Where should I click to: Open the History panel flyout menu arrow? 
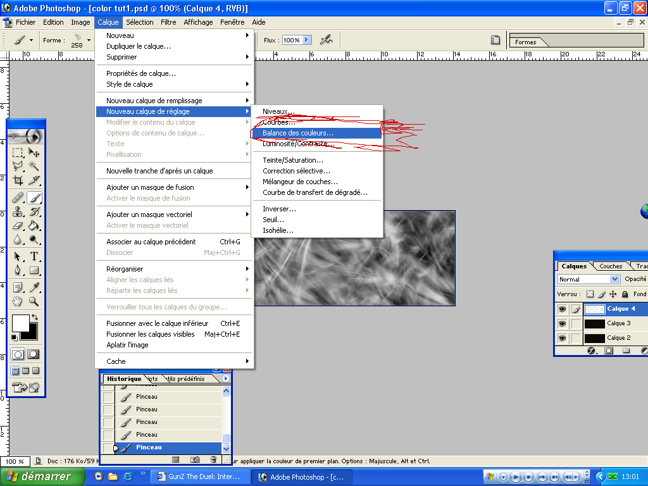click(x=226, y=378)
